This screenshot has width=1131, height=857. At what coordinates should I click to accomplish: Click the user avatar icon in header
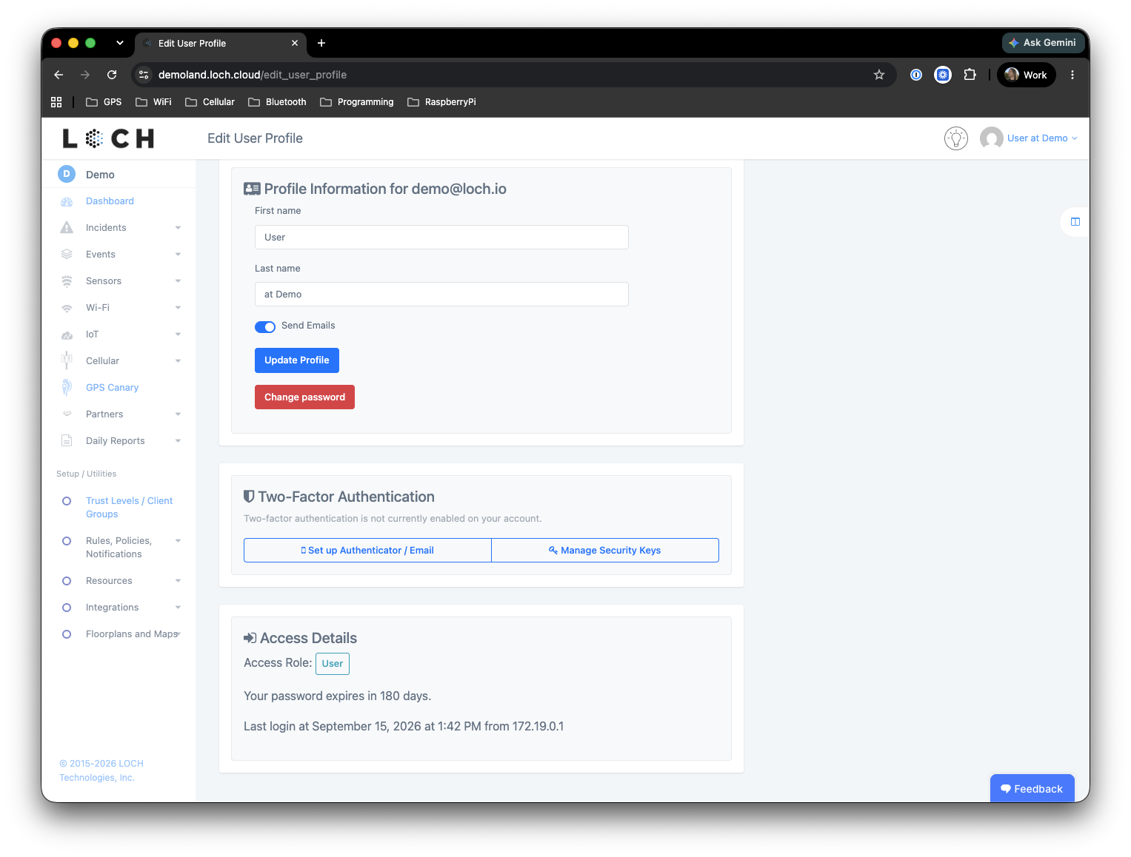pos(991,138)
